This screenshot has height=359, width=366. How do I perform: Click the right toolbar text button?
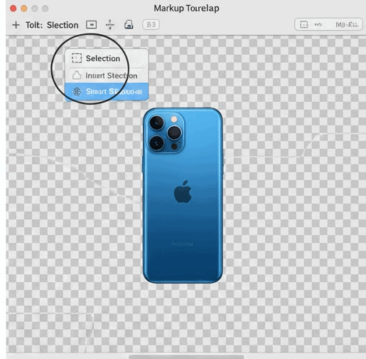click(x=347, y=24)
